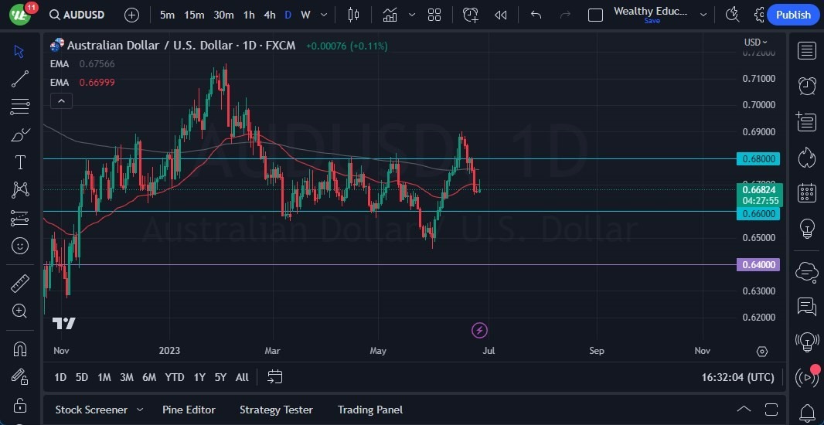This screenshot has width=824, height=425.
Task: Start bar replay mode
Action: [500, 15]
